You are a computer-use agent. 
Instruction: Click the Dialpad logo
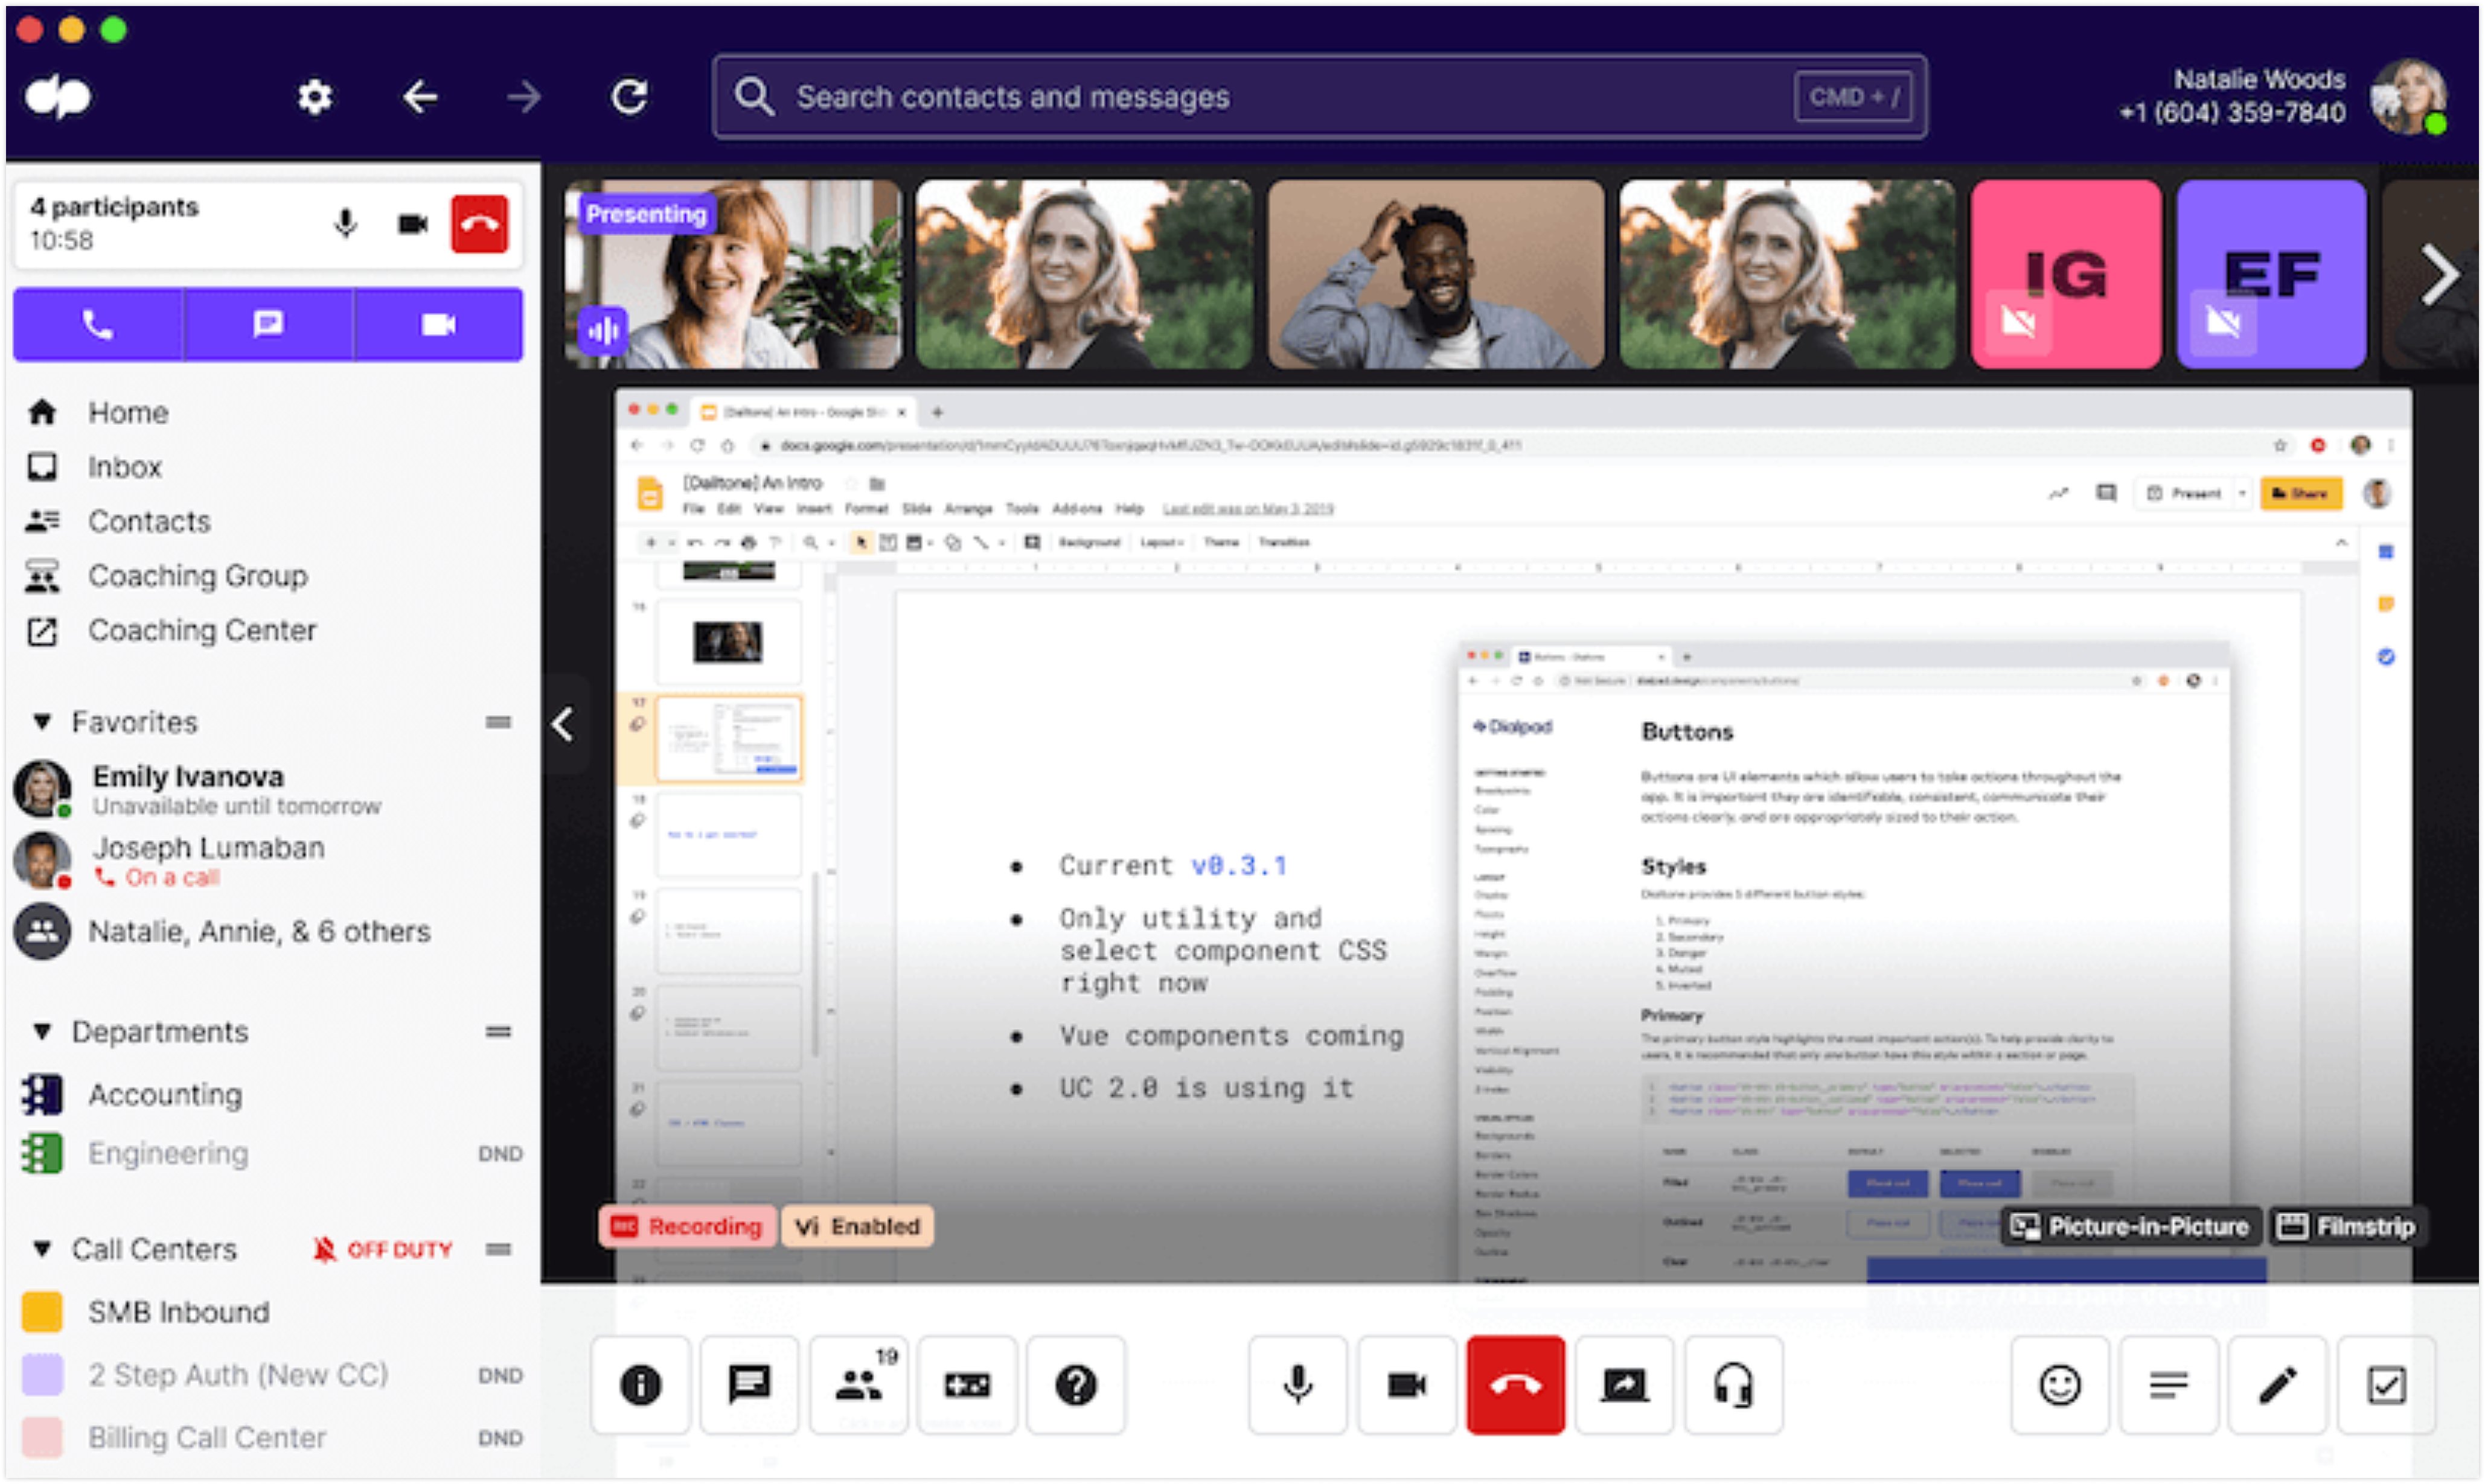pyautogui.click(x=58, y=97)
